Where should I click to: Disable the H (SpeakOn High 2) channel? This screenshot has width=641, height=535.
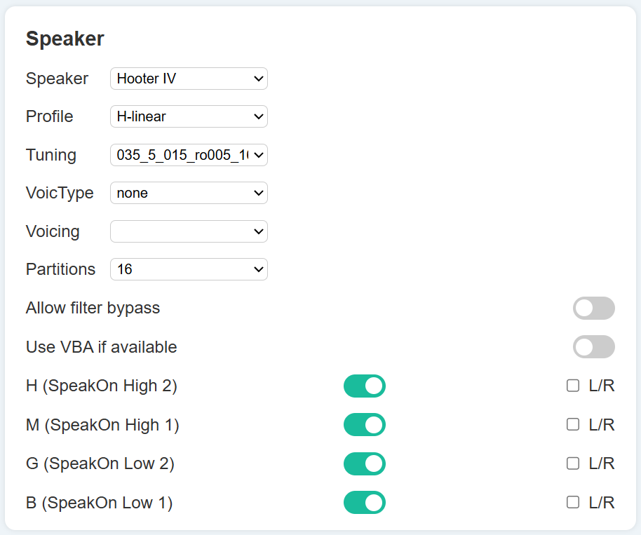tap(365, 386)
